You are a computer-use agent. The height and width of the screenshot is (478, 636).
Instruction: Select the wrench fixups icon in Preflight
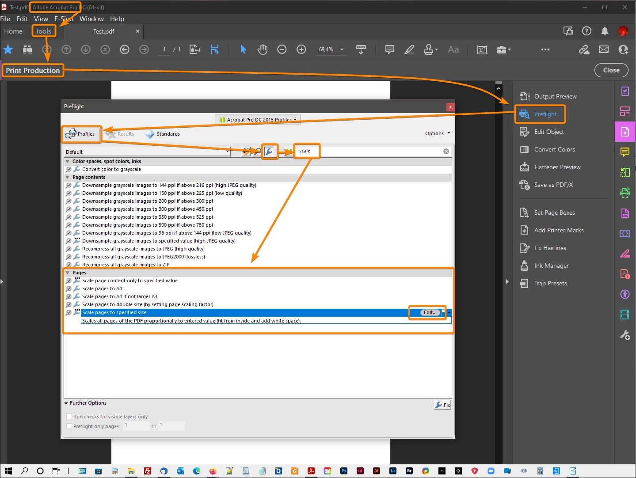point(269,152)
